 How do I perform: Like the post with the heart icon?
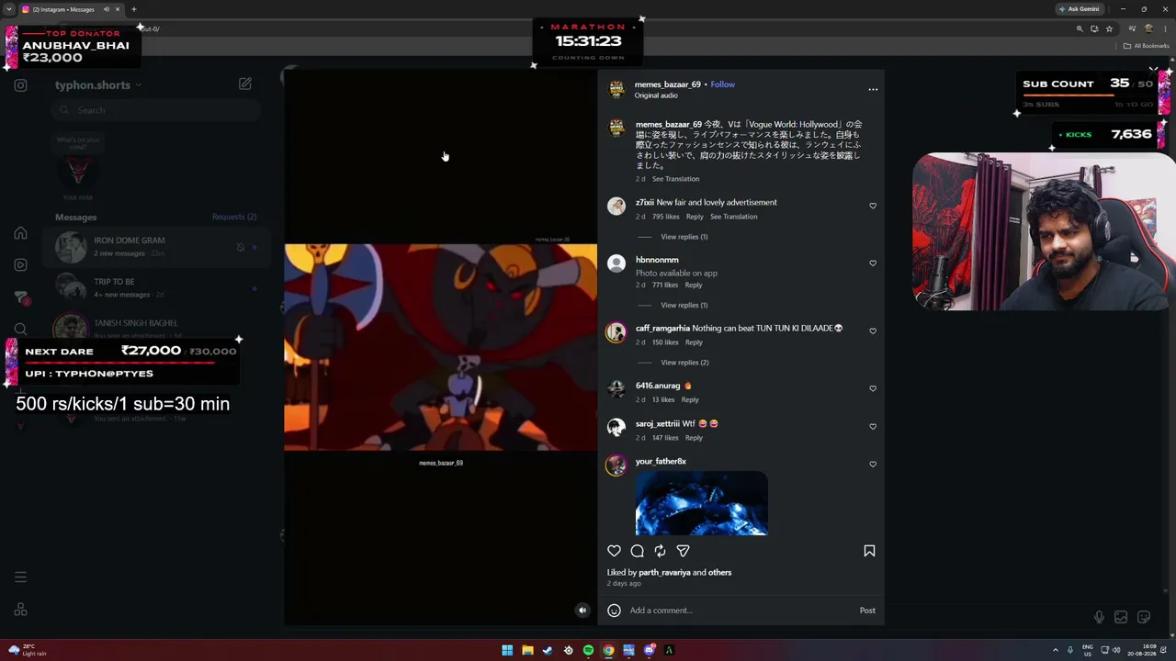pos(614,551)
